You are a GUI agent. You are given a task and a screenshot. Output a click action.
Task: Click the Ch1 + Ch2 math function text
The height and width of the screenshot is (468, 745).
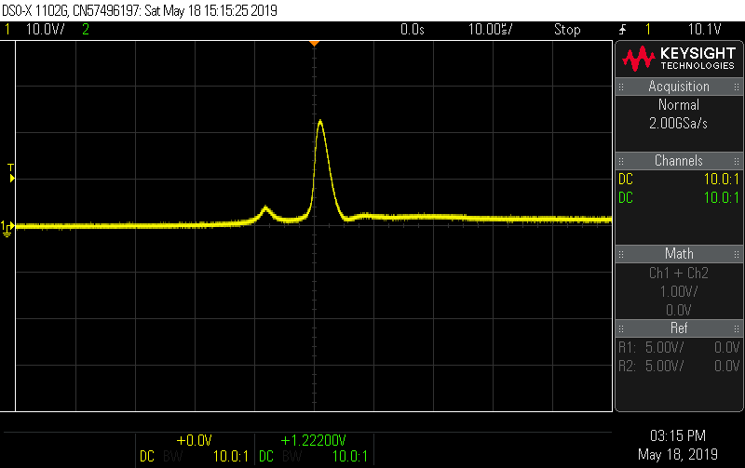point(679,274)
